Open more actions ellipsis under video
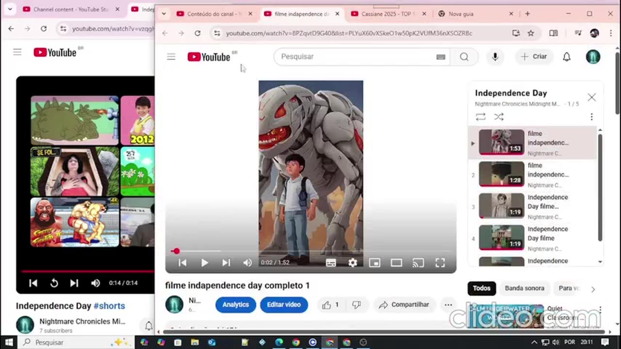621x349 pixels. tap(448, 305)
